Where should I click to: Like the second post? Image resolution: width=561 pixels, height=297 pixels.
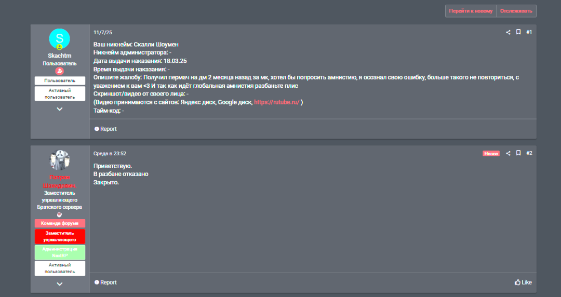coord(523,282)
